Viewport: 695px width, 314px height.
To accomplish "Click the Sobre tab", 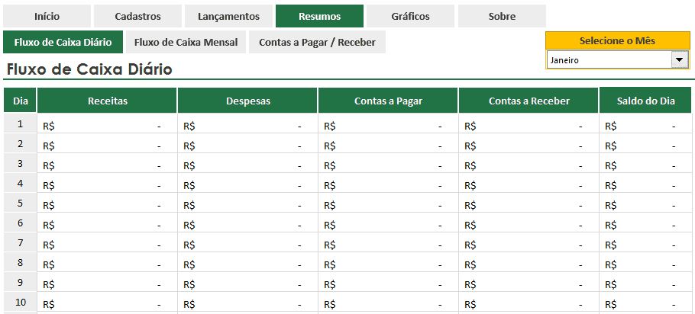I will 501,16.
